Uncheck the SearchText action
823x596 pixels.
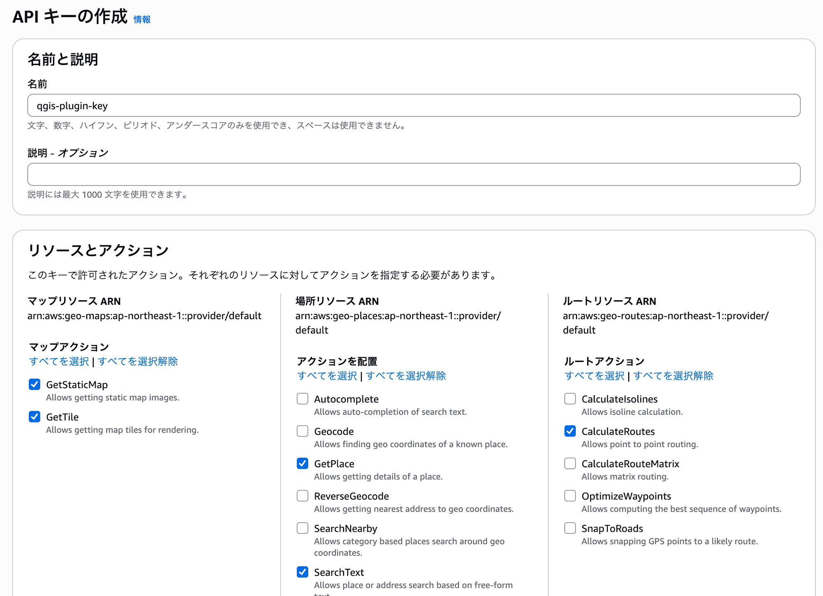[302, 572]
